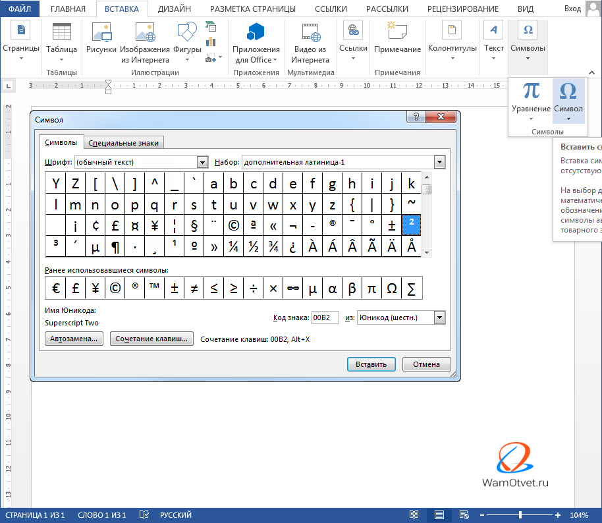Click the SmartArt icon in Иллюстрации

point(211,26)
